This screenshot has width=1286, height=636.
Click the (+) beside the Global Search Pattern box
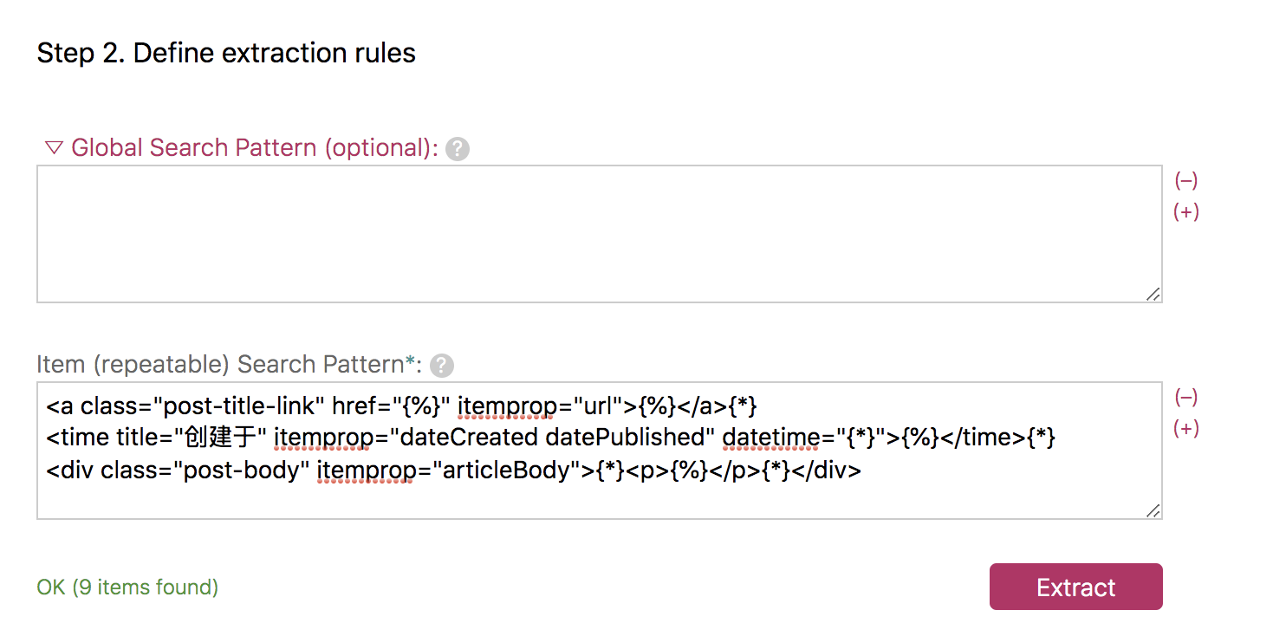(x=1185, y=212)
